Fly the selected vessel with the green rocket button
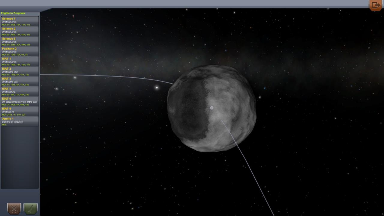 coord(31,208)
